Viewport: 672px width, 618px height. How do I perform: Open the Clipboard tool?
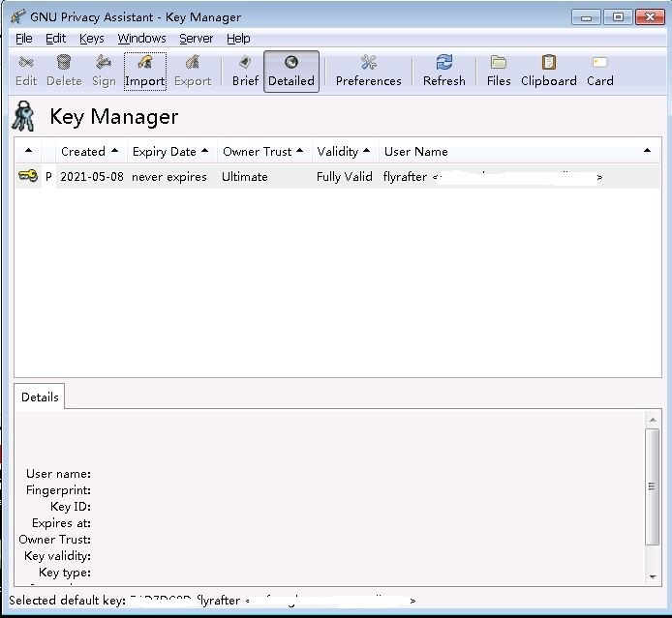point(549,72)
